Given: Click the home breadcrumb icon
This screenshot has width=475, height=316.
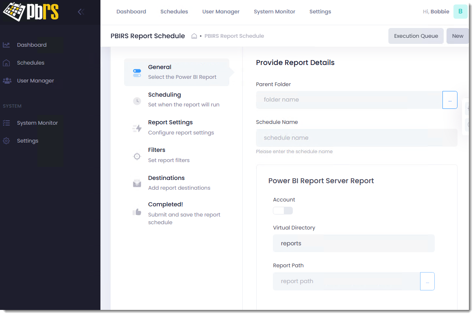Looking at the screenshot, I should pyautogui.click(x=194, y=36).
